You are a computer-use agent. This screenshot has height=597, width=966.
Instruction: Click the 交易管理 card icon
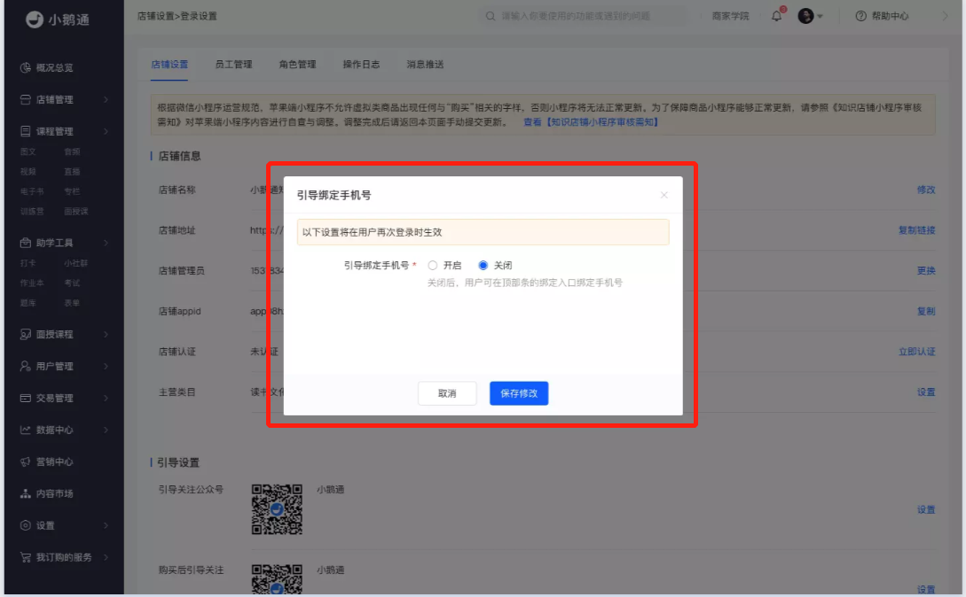[x=25, y=399]
